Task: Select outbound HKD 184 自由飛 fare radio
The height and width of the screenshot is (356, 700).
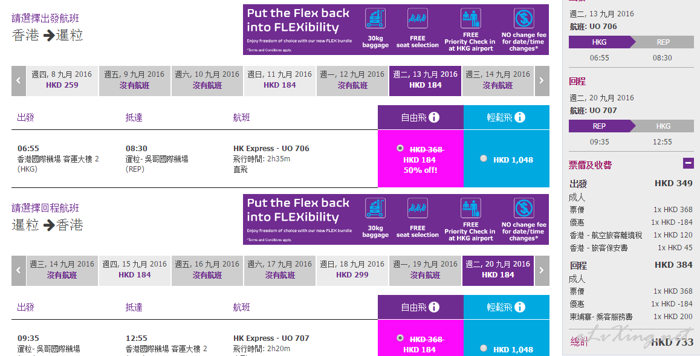Action: (400, 148)
